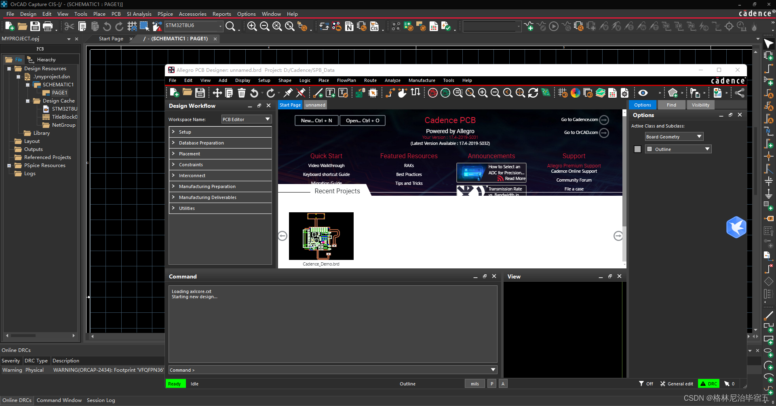Click the Add Line icon in Allegro toolbar
Viewport: 776px width, 406px height.
point(318,93)
